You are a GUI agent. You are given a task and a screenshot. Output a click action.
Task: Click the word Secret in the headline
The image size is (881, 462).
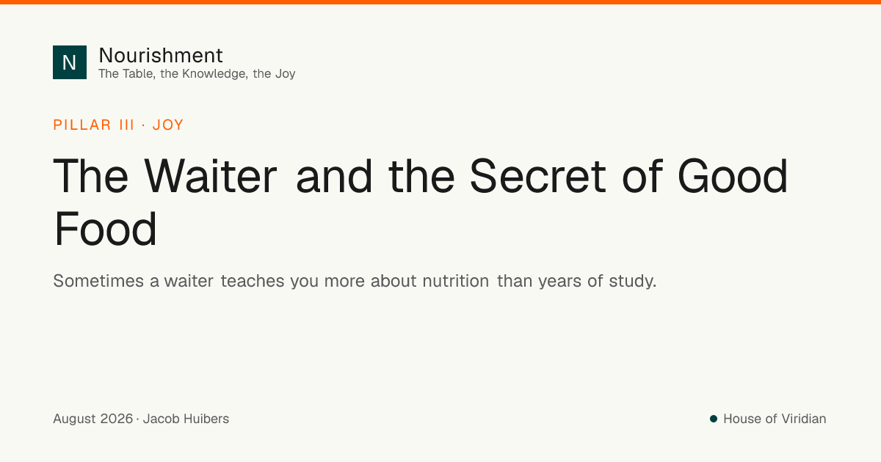[538, 176]
